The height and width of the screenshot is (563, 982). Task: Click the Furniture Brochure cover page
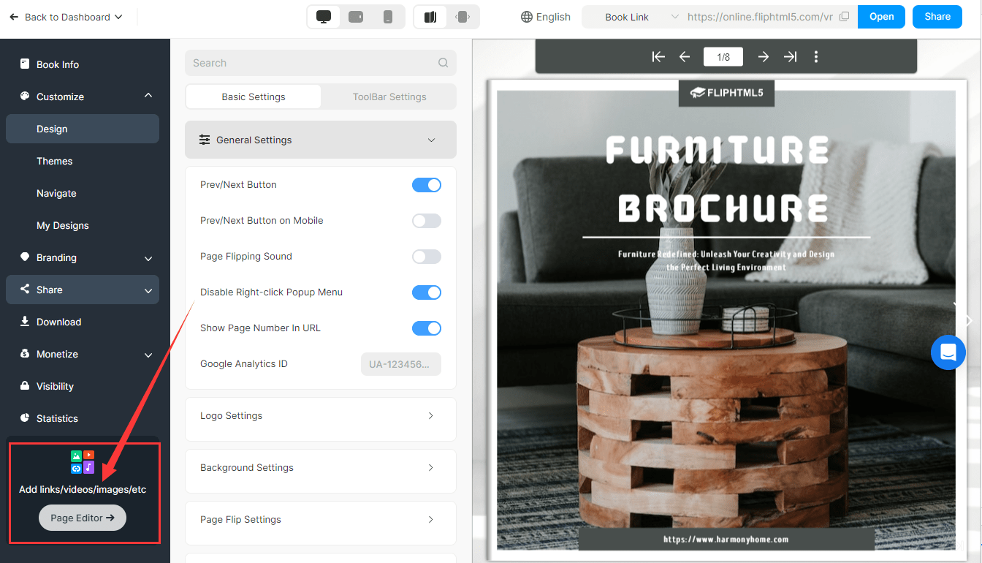(x=726, y=320)
